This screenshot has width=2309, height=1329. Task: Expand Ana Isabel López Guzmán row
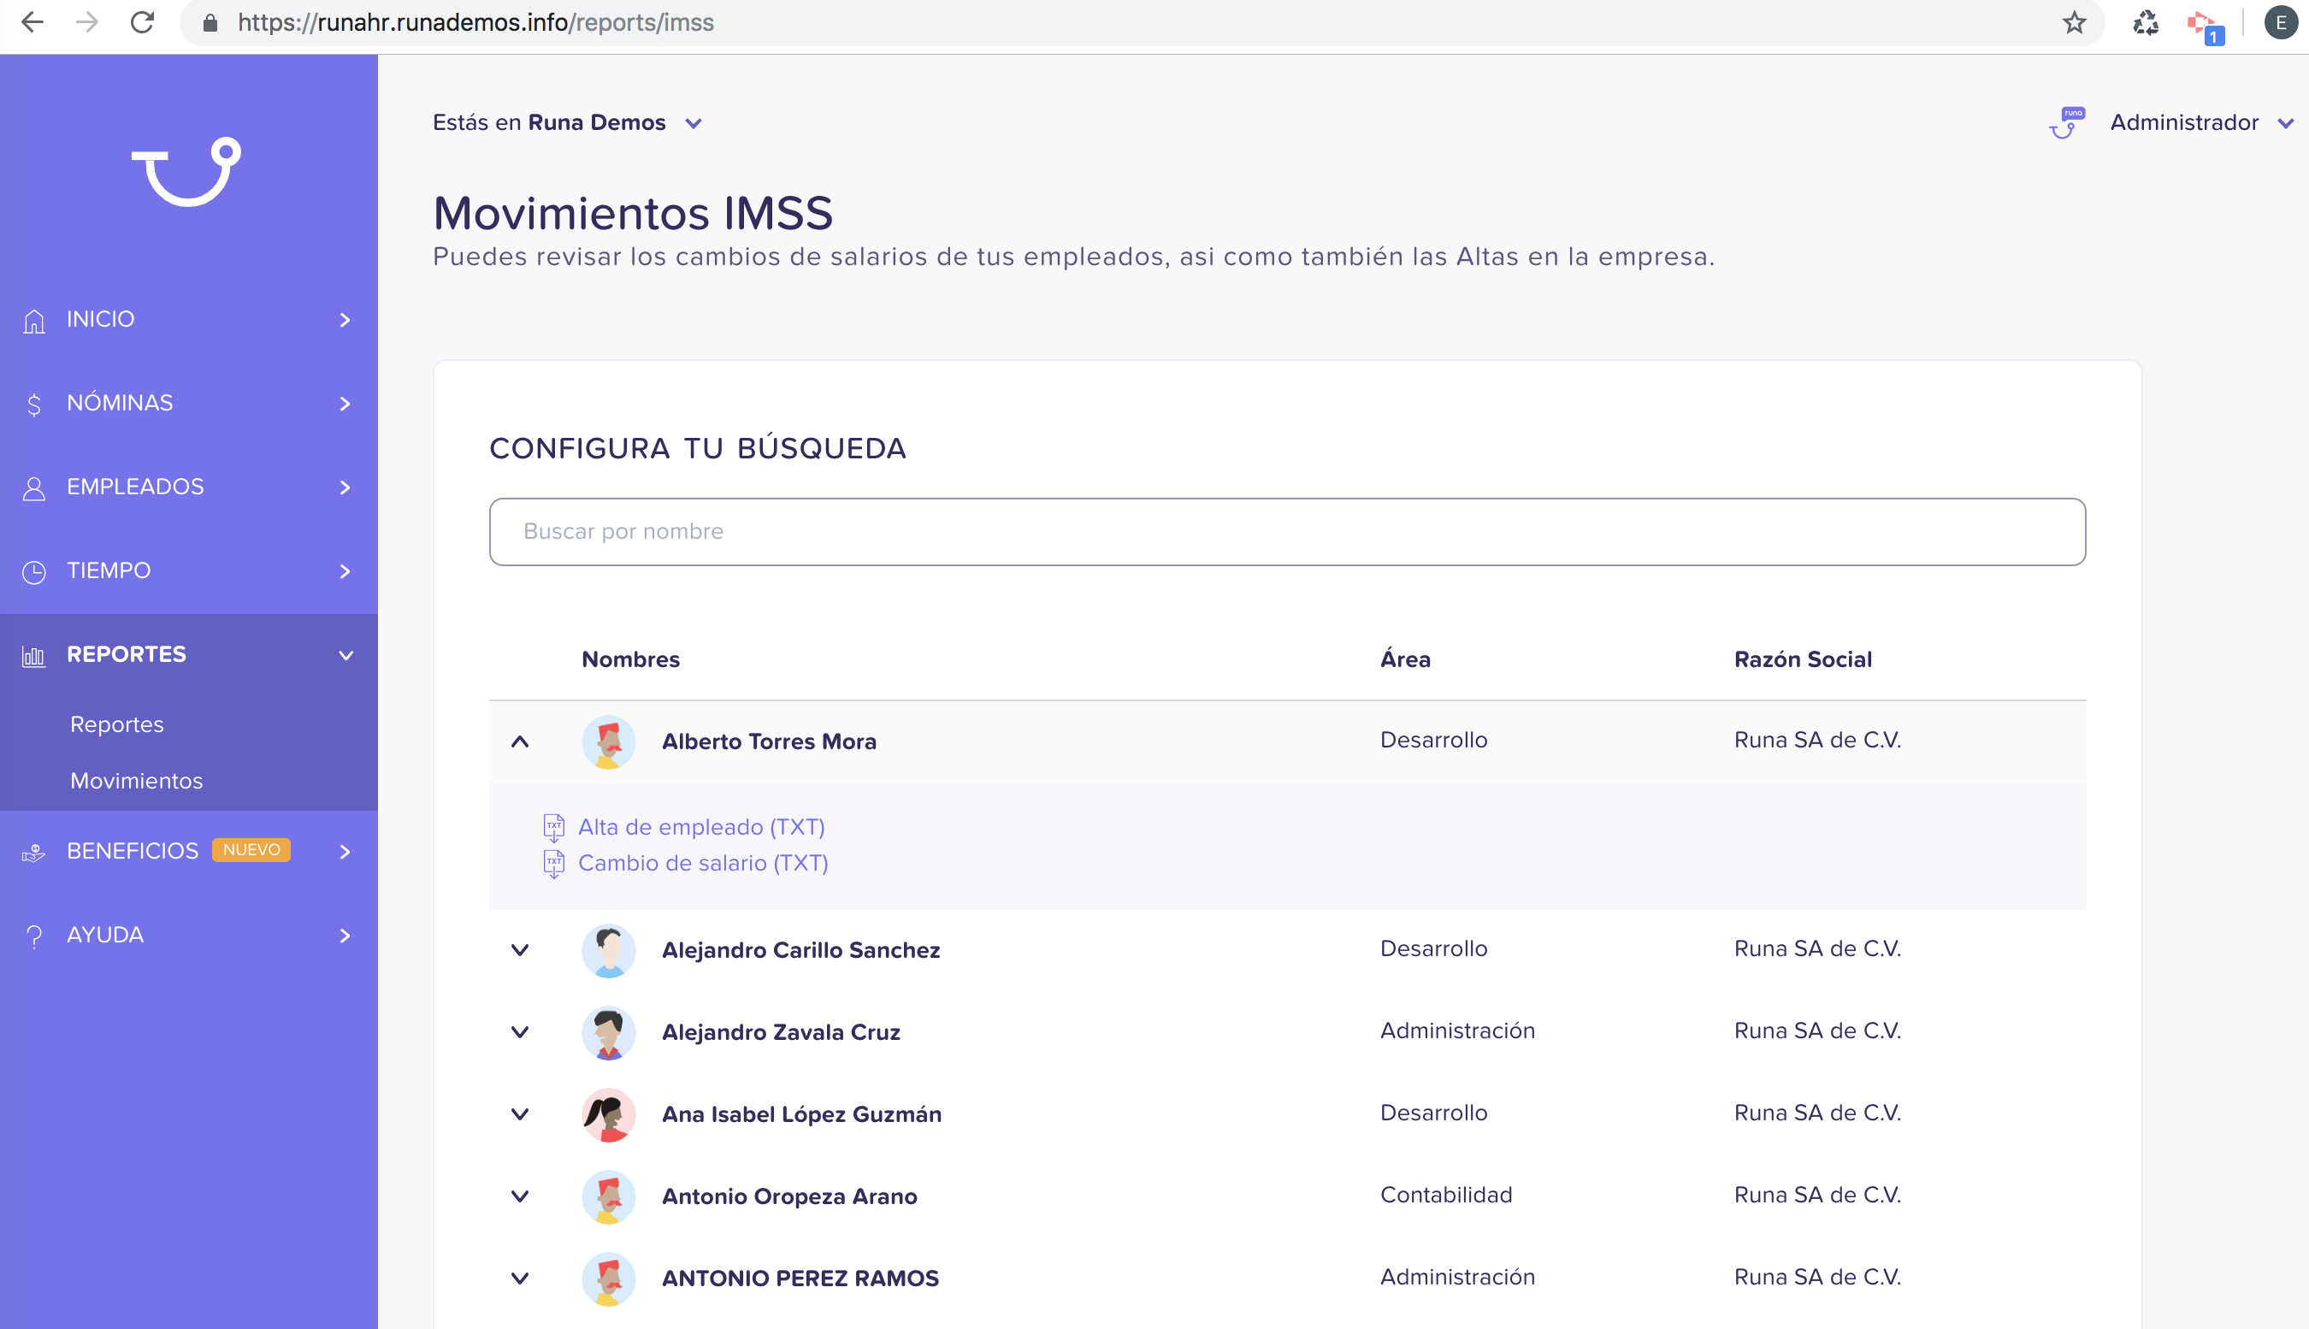pyautogui.click(x=520, y=1114)
